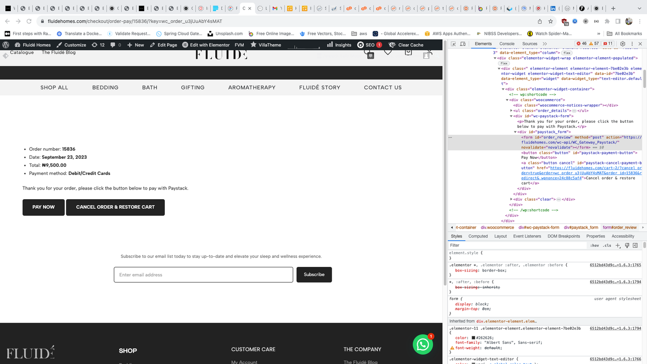Toggle the device emulation toolbar in DevTools
647x364 pixels.
click(x=463, y=44)
